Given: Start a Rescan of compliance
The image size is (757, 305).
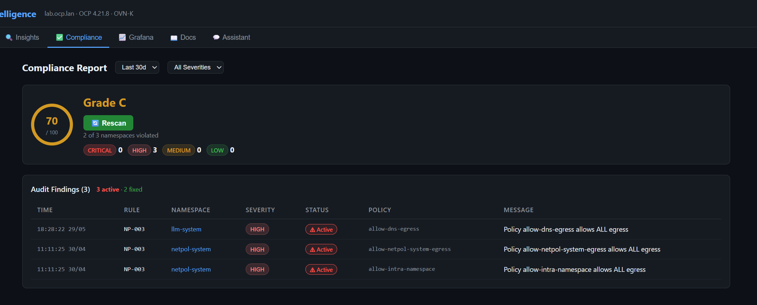Looking at the screenshot, I should pos(108,123).
